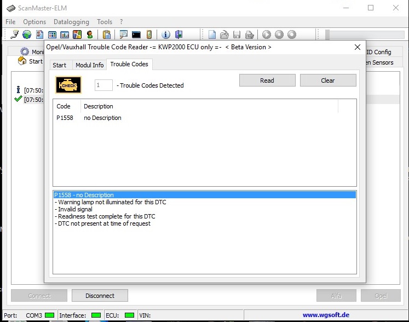Click the yellow check engine icon

[x=69, y=85]
